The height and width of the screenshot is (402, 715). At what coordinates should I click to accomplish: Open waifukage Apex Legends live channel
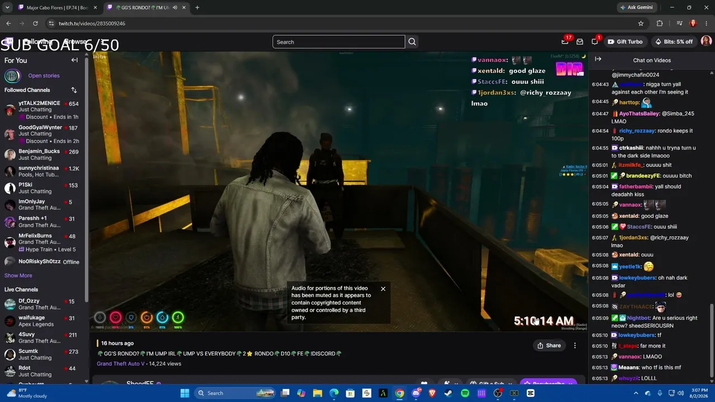42,321
